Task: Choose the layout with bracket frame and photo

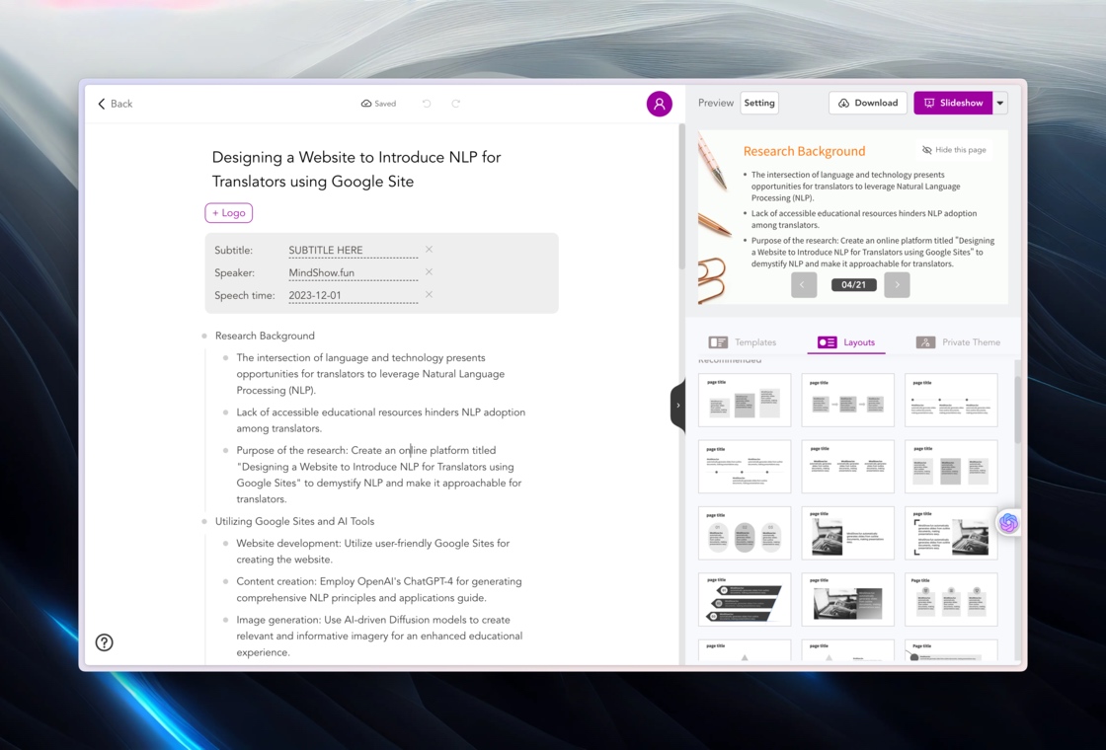Action: (x=951, y=533)
